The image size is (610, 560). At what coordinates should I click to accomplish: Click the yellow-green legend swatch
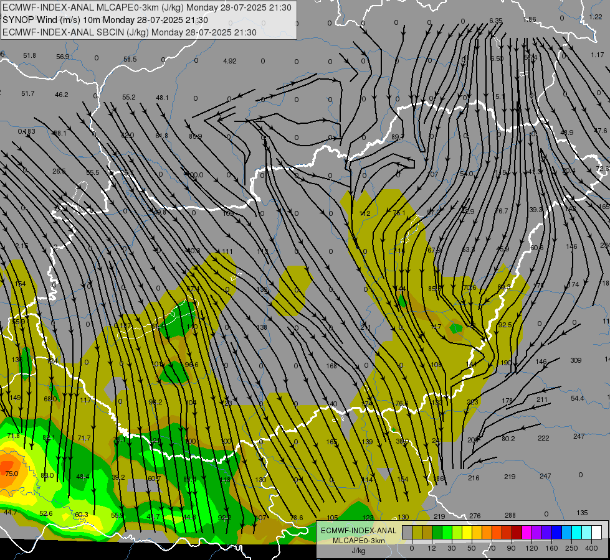tap(457, 533)
